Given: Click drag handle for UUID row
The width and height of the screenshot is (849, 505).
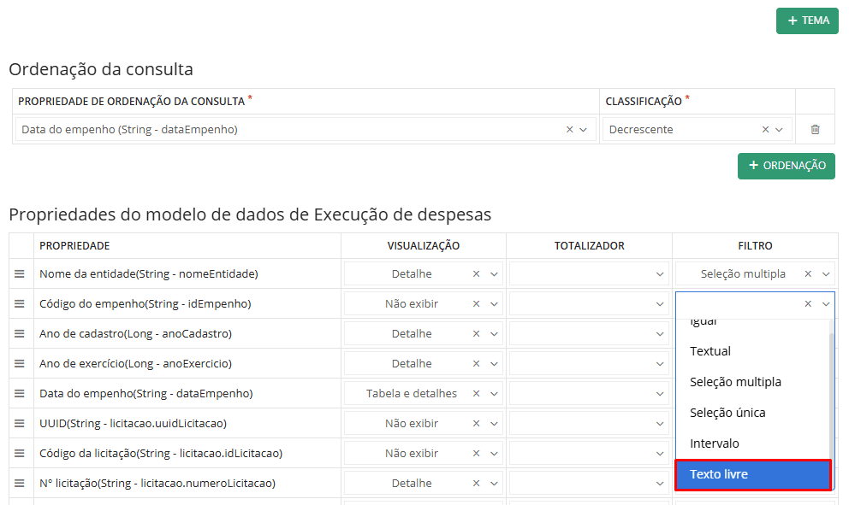Looking at the screenshot, I should (20, 423).
